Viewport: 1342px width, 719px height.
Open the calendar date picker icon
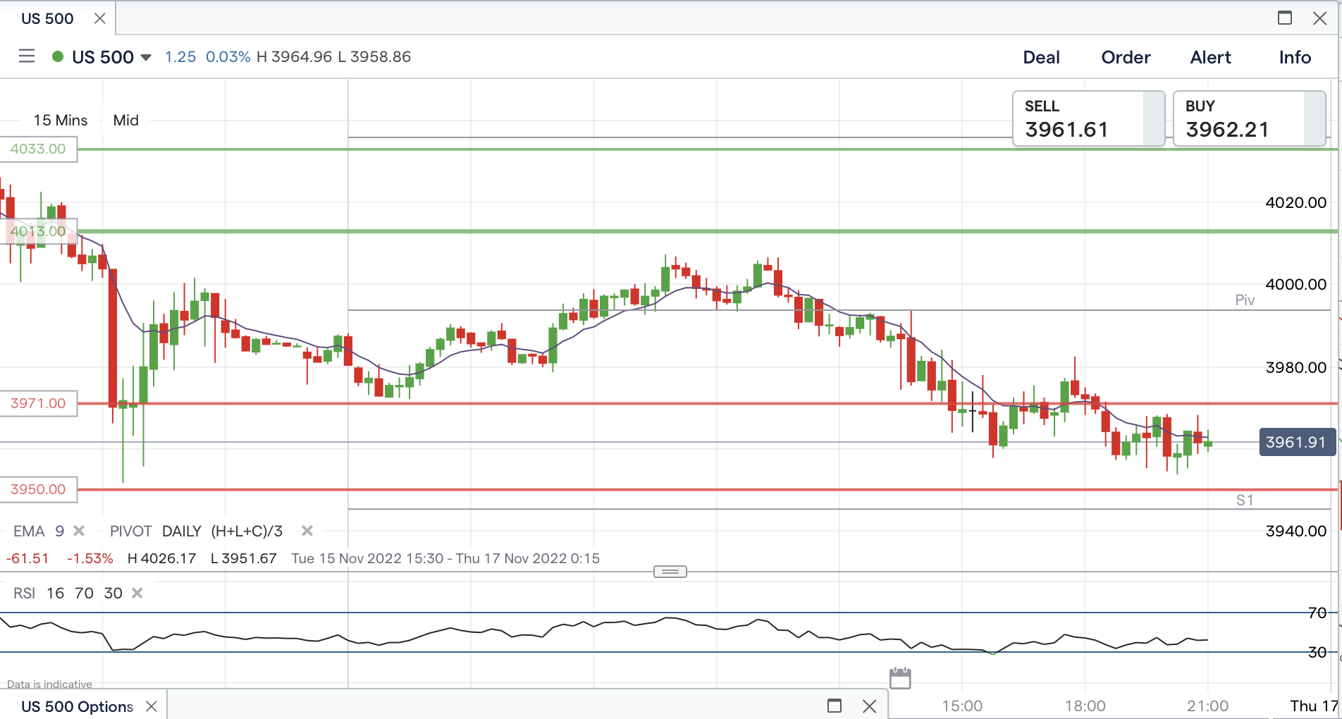(x=900, y=678)
